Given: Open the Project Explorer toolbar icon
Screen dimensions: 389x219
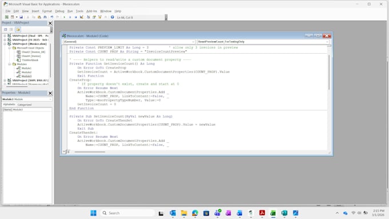Looking at the screenshot, I should click(88, 17).
